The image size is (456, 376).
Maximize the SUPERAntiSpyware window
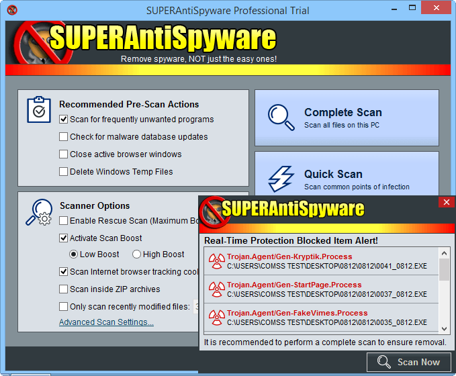(412, 8)
